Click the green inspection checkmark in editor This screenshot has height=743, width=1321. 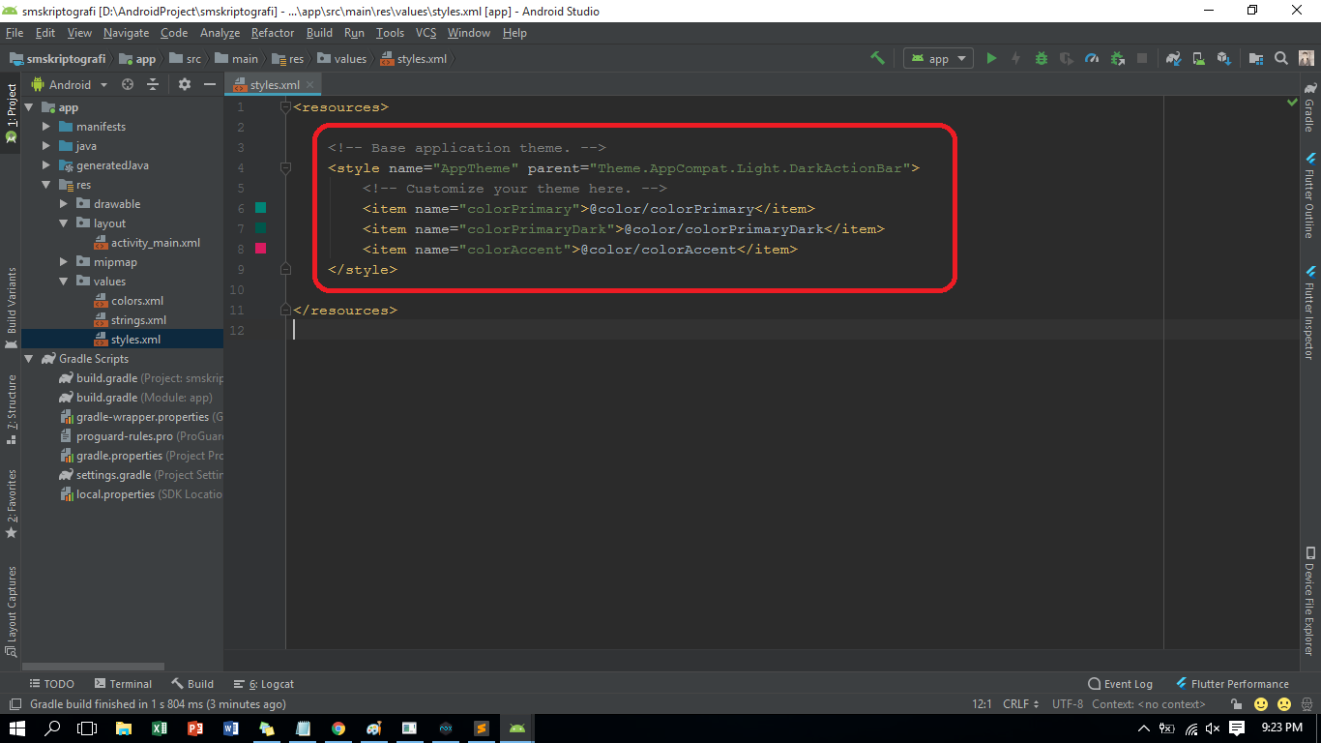pos(1292,102)
